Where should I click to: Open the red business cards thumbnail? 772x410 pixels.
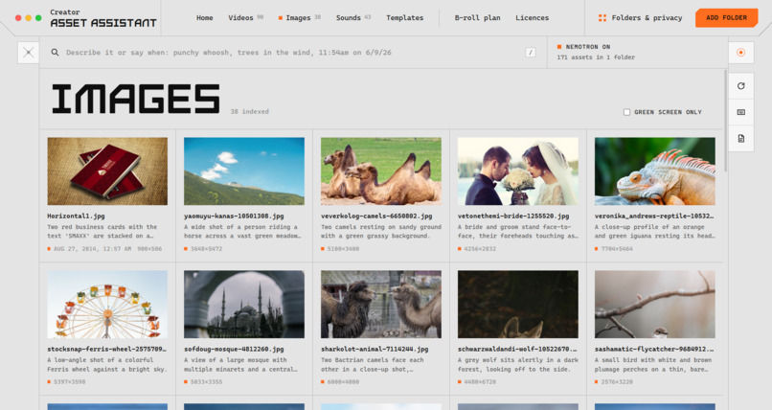coord(107,171)
